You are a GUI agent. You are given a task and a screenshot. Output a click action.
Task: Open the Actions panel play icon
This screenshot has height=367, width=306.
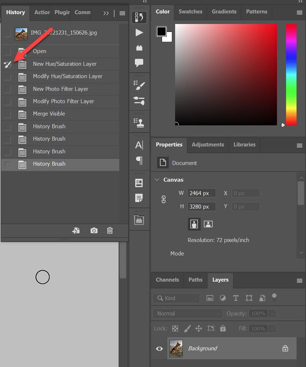[x=139, y=32]
